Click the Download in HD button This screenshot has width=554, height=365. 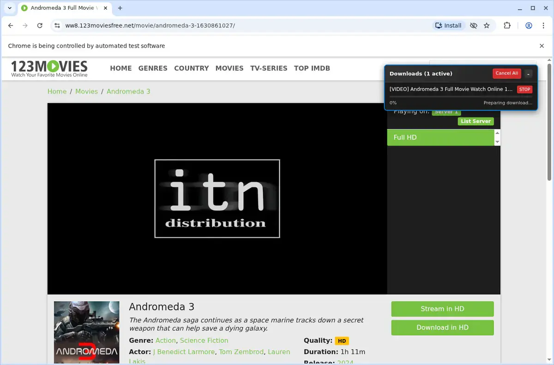pos(442,328)
